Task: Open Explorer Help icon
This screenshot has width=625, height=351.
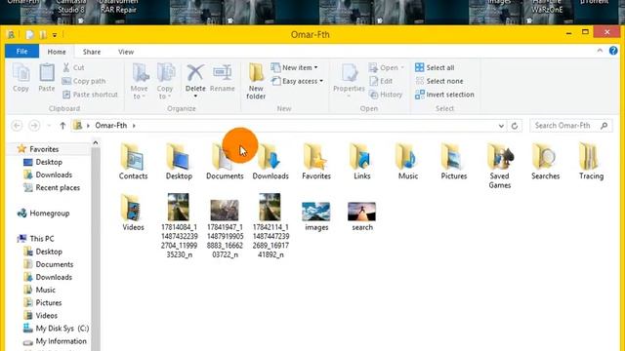Action: click(x=613, y=51)
